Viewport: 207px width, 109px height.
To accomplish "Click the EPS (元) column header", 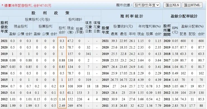I will 175,30.
